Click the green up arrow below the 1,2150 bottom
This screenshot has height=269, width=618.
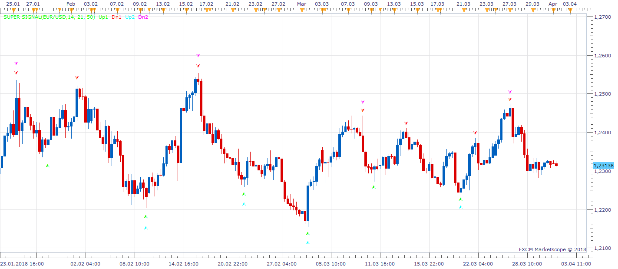[x=307, y=233]
